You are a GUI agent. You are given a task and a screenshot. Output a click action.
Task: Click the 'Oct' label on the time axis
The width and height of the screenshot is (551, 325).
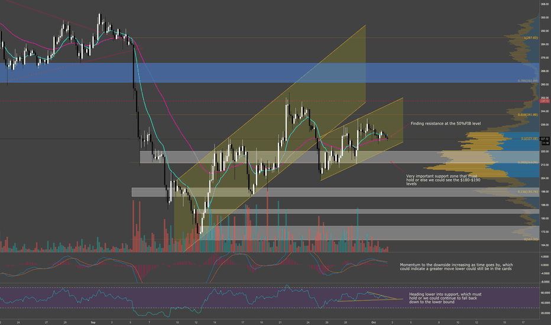click(374, 322)
